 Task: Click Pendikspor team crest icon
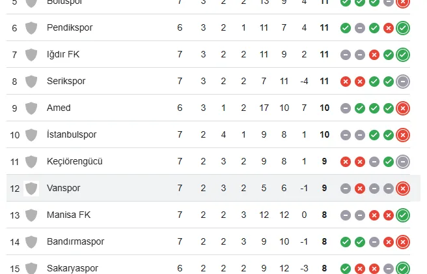click(31, 28)
